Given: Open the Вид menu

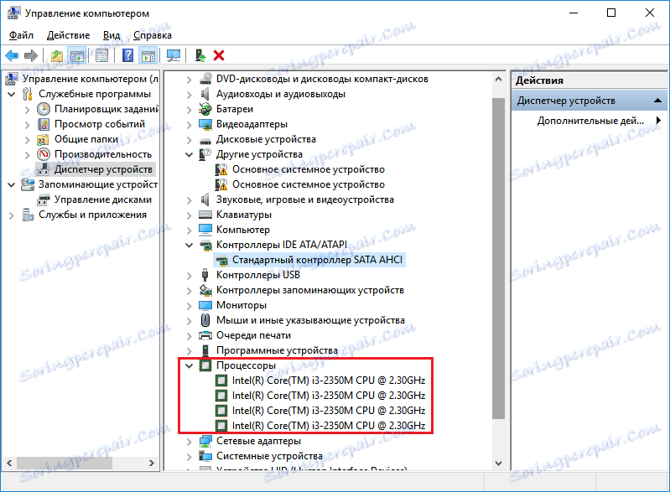Looking at the screenshot, I should click(112, 35).
